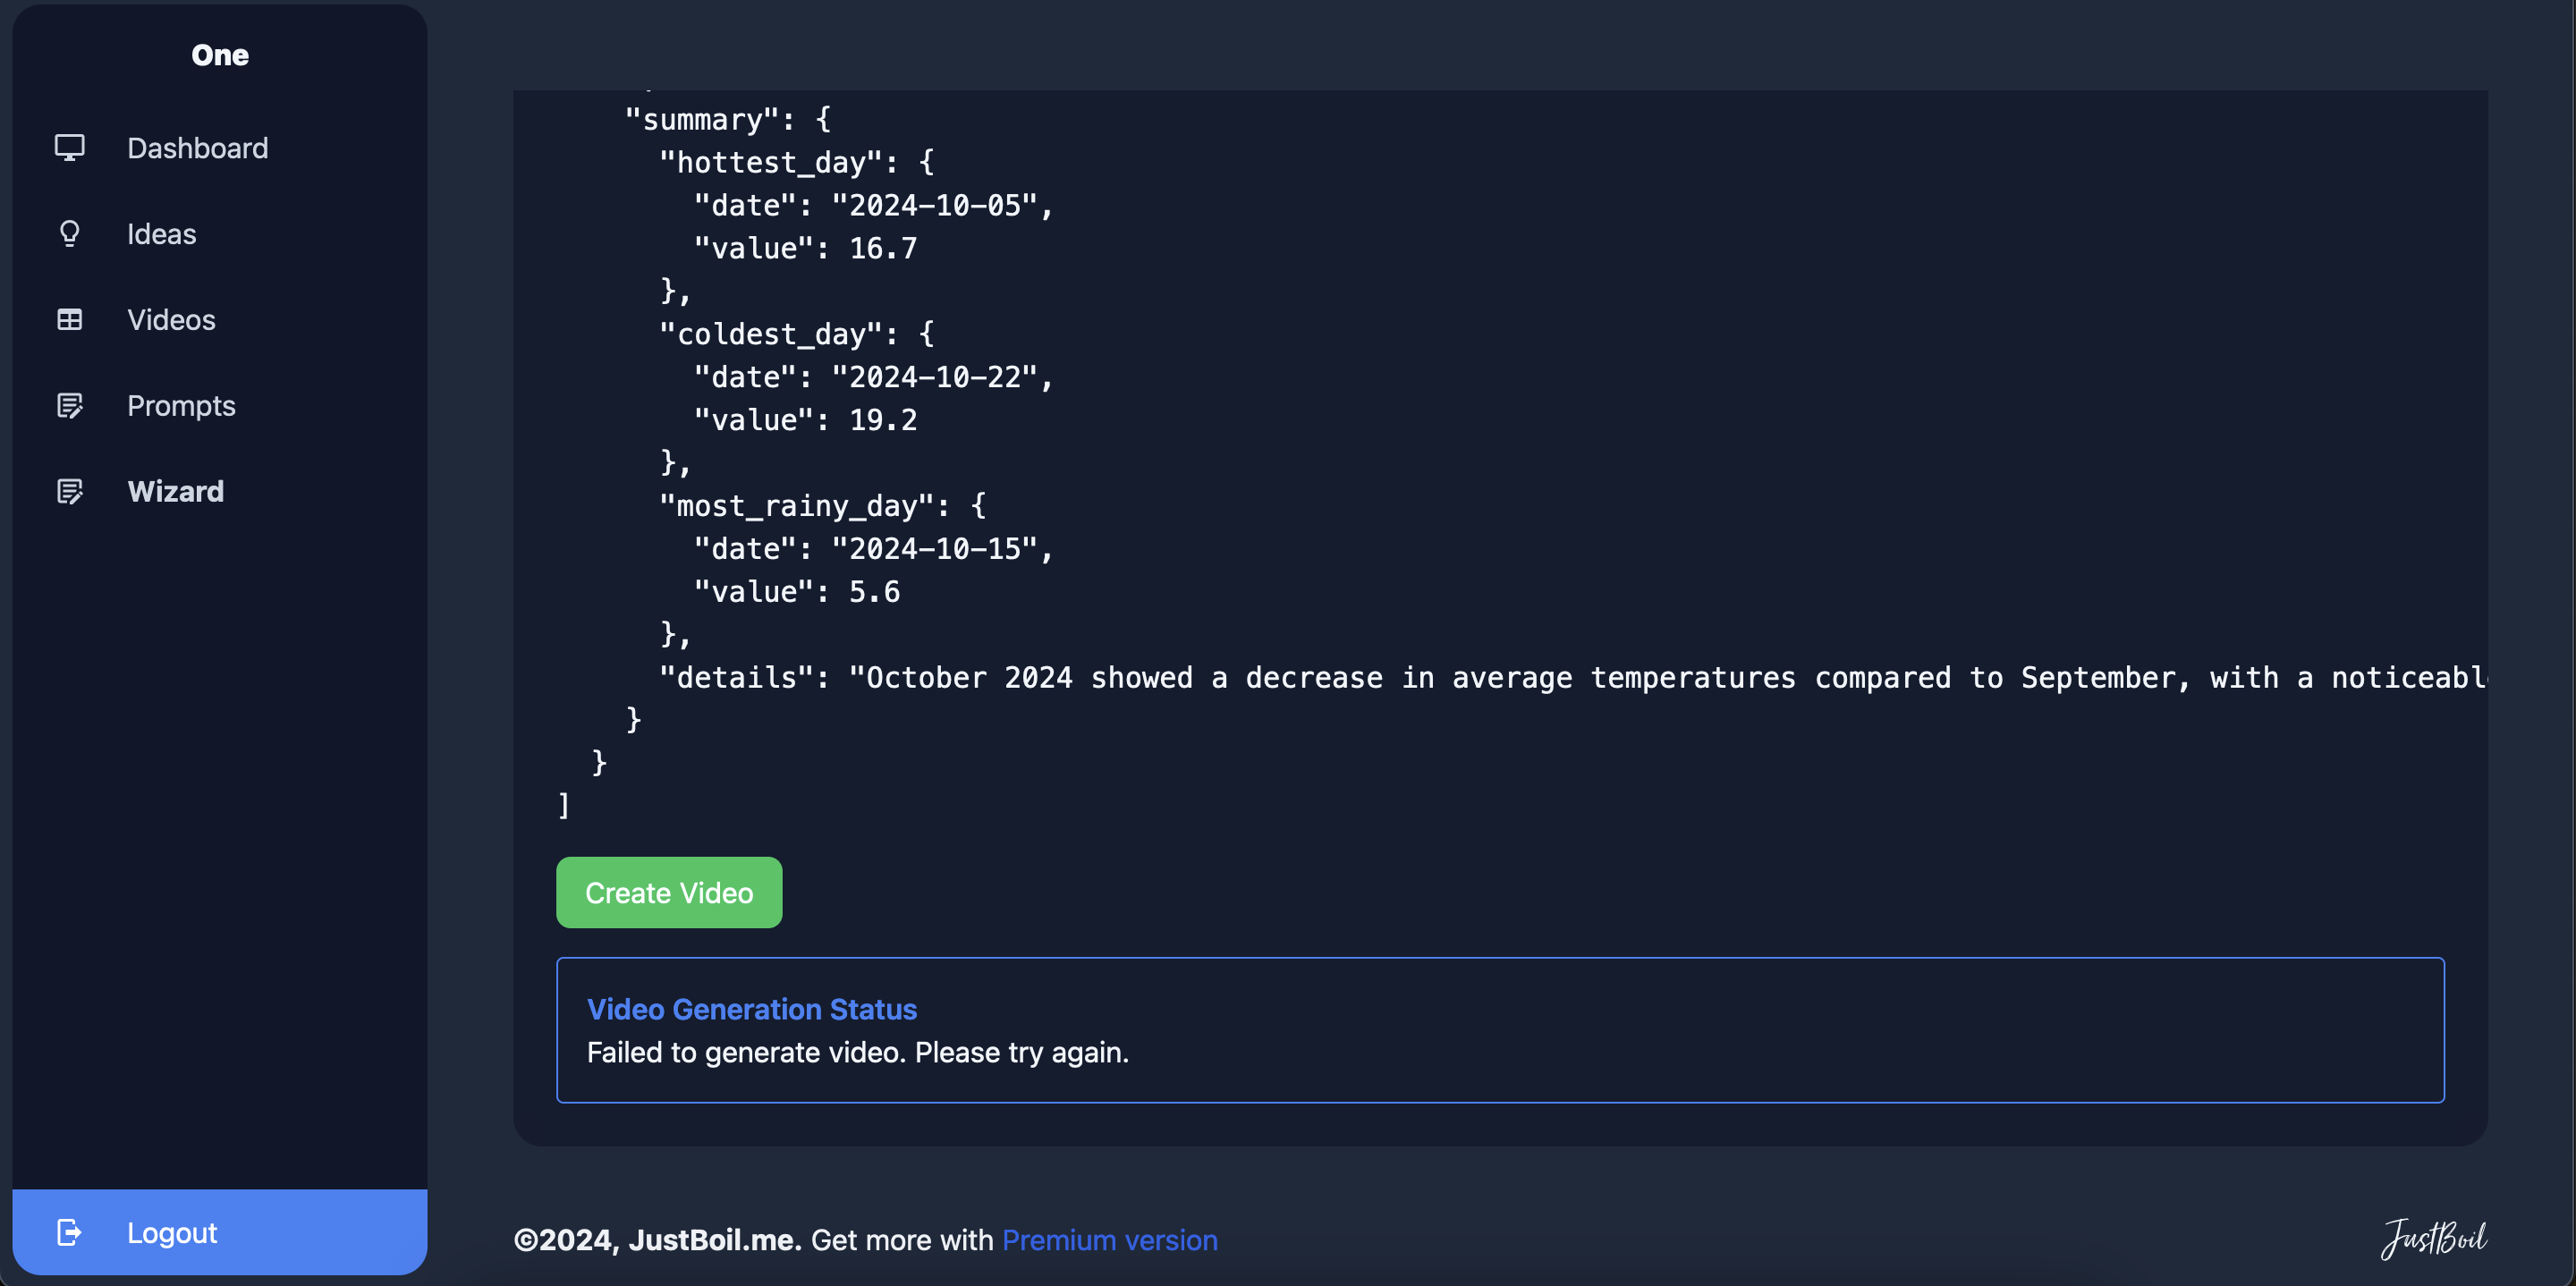Screen dimensions: 2576x1286
Task: Click the Prompts edit-note icon
Action: click(x=69, y=406)
